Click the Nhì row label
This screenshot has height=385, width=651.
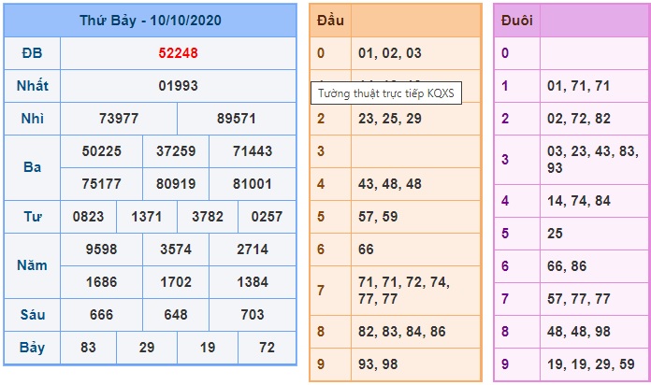coord(33,119)
